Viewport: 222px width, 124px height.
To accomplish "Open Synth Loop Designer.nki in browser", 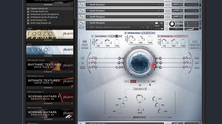I will coord(41,23).
